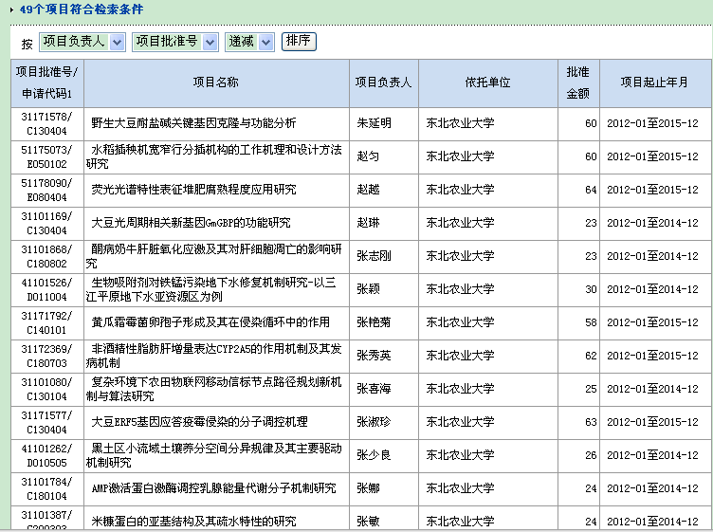The image size is (713, 532).
Task: Click the name 赵匀
Action: 368,156
